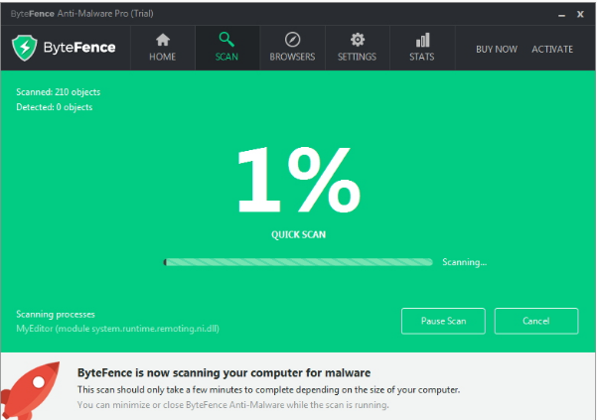The image size is (597, 420).
Task: Select ACTIVATE in the top bar
Action: [552, 49]
